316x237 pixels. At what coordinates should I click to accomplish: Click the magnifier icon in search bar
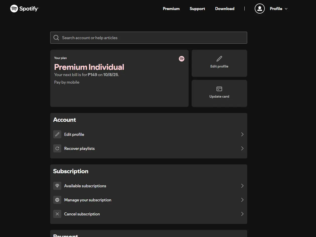pos(56,38)
